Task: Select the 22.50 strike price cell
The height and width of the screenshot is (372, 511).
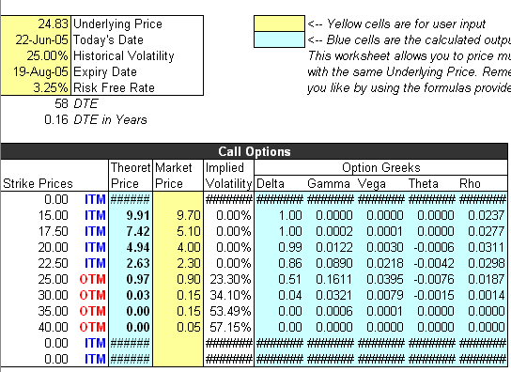Action: [x=53, y=263]
